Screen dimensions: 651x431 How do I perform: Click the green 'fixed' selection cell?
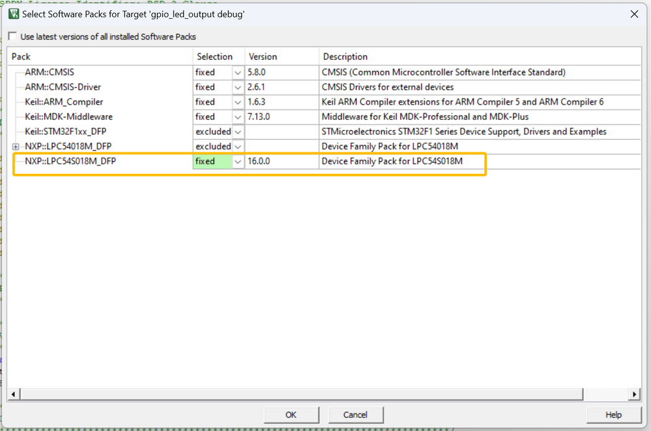coord(212,161)
